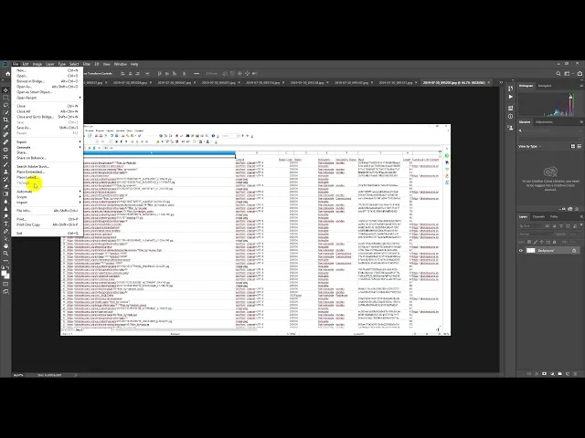Choose Print One Copy menu entry

click(48, 224)
